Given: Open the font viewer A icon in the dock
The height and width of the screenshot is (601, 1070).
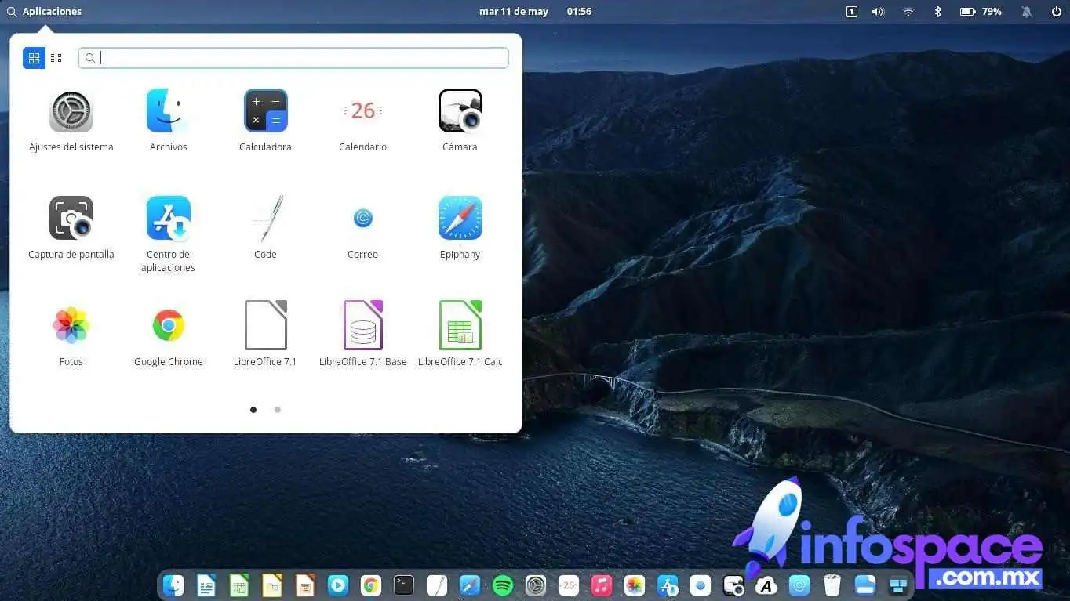Looking at the screenshot, I should [x=766, y=585].
